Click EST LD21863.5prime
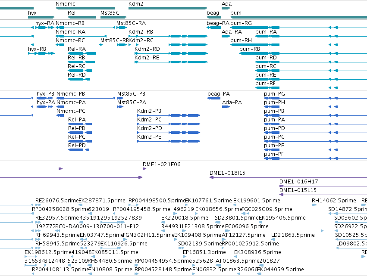Viewport: 367px width, 276px height. coord(293,236)
